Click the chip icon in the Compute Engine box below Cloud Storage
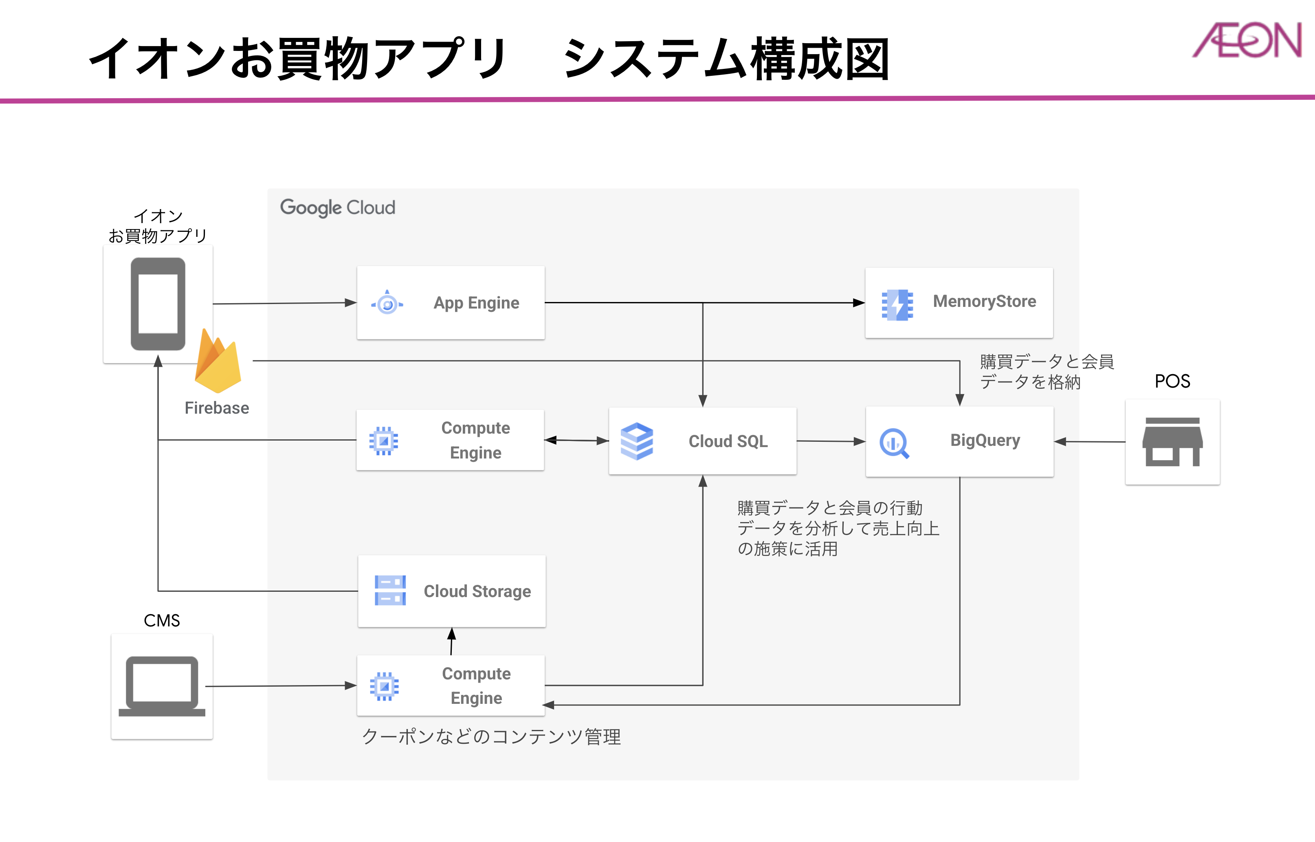The height and width of the screenshot is (842, 1315). (384, 686)
